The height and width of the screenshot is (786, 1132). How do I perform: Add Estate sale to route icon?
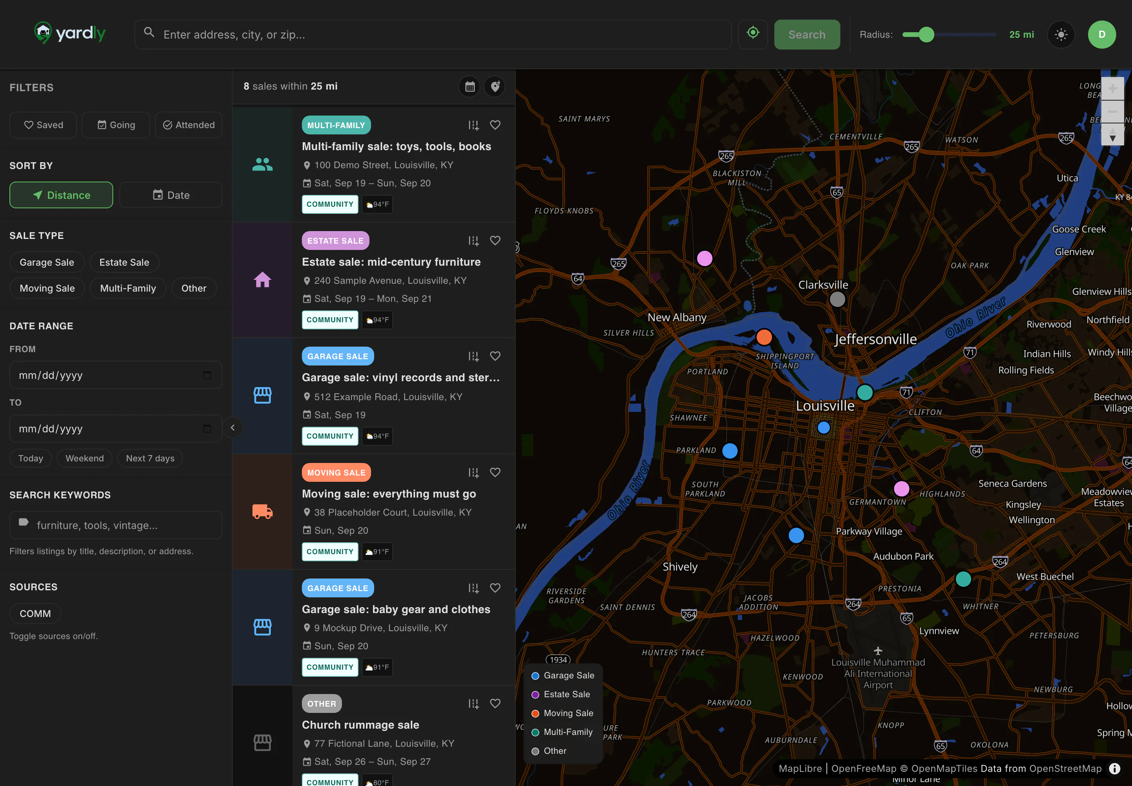pyautogui.click(x=473, y=241)
